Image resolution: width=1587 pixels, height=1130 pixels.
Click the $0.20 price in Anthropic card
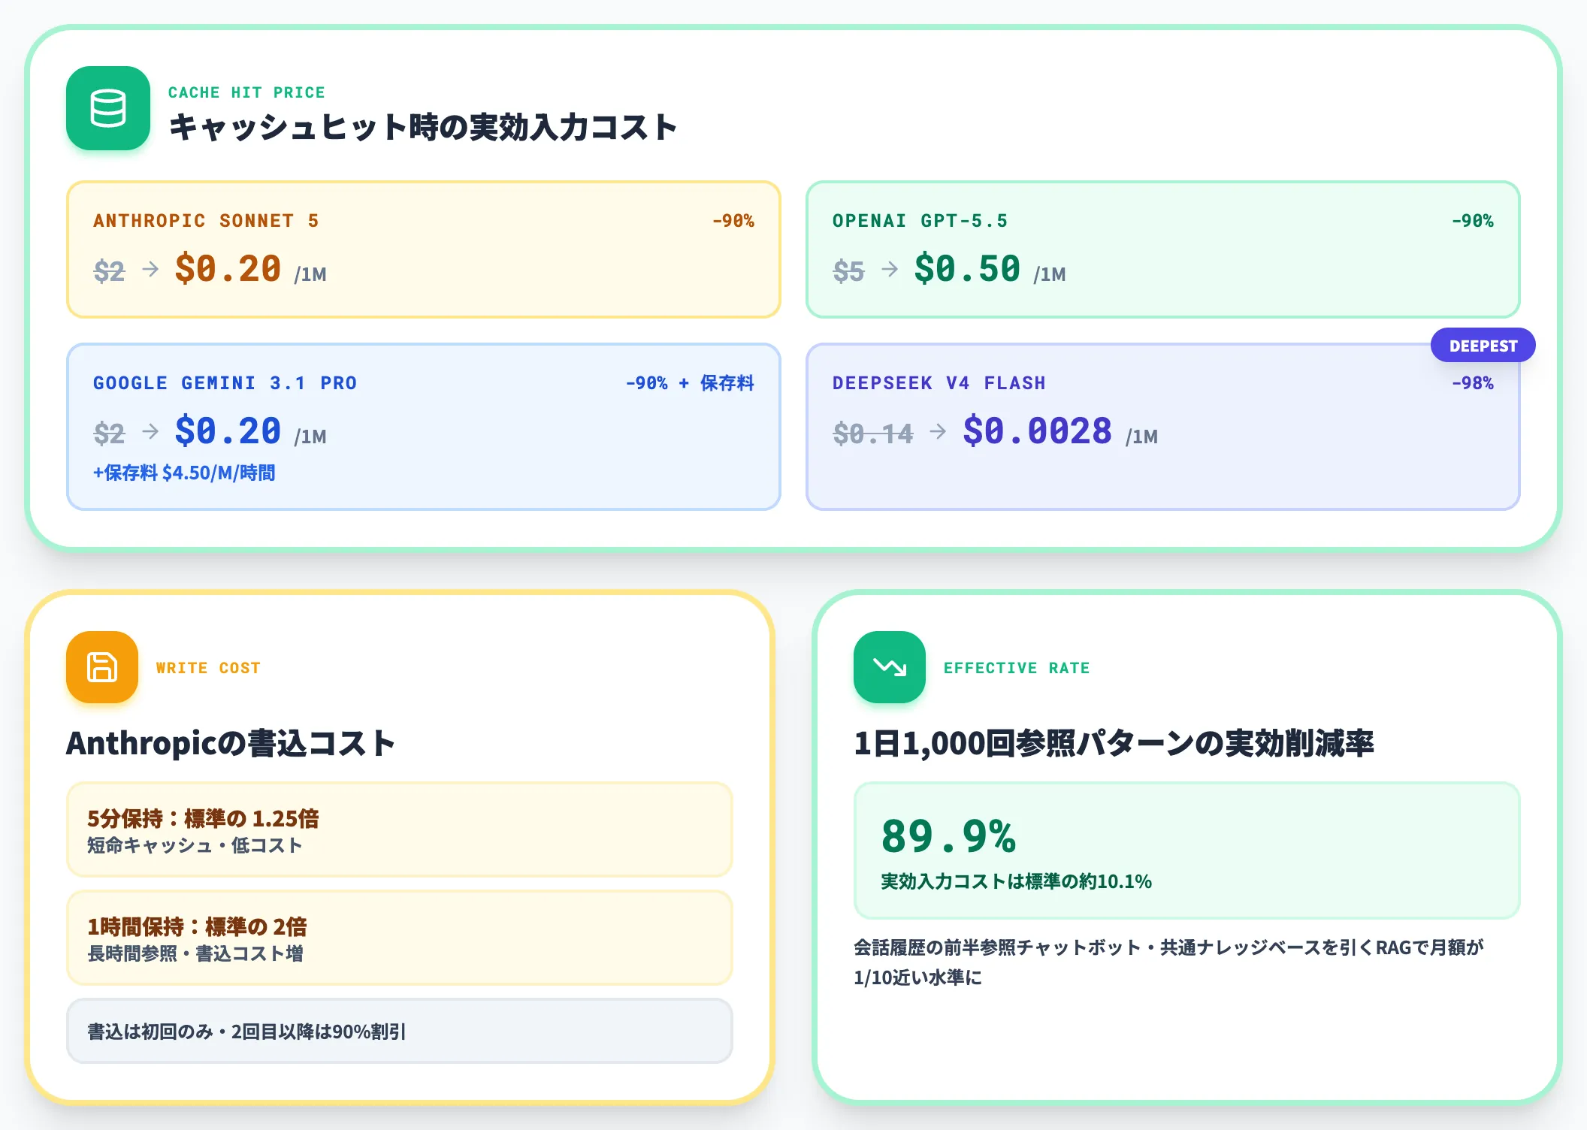(x=228, y=269)
